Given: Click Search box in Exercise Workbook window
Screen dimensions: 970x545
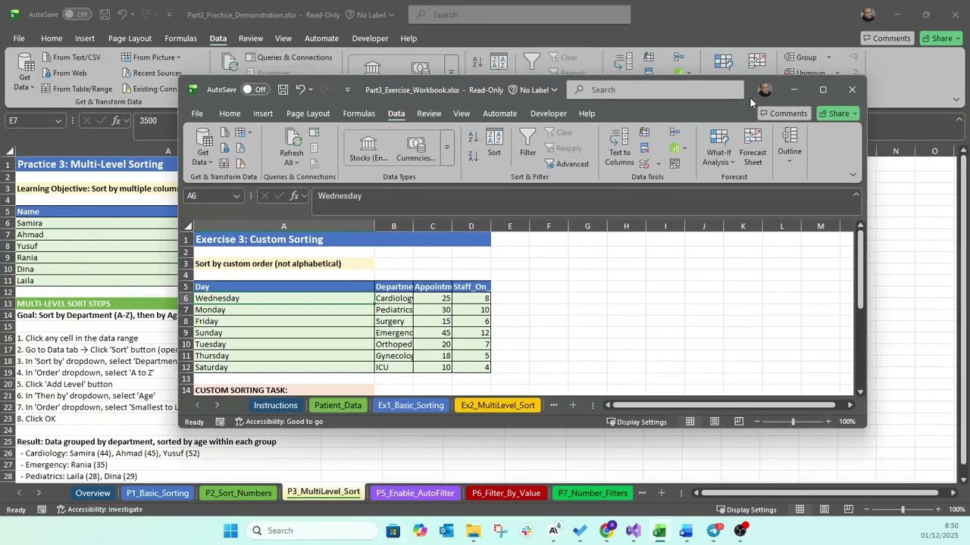Looking at the screenshot, I should (656, 89).
